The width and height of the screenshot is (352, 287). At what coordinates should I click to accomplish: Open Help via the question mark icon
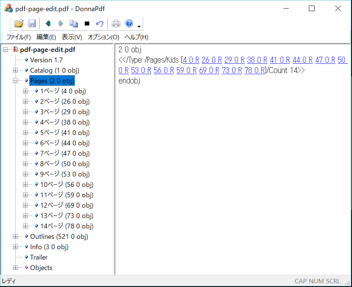point(129,24)
